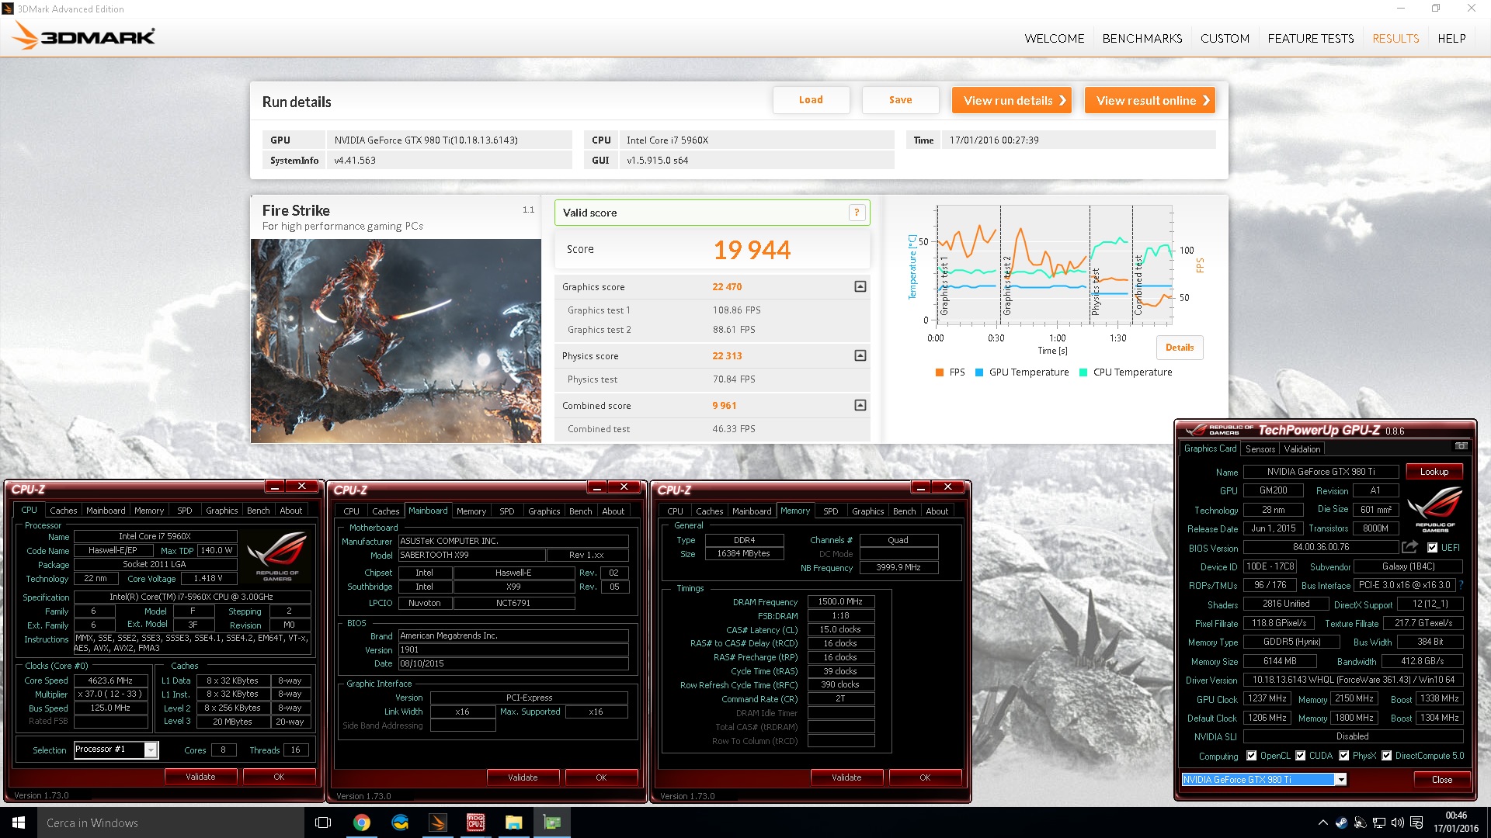Open the Action Center notifications icon
1491x838 pixels.
click(1416, 822)
